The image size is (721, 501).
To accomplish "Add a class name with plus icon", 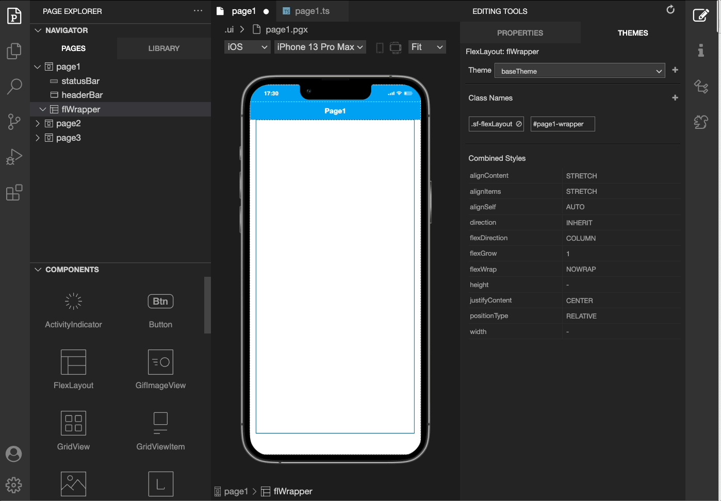I will pyautogui.click(x=675, y=97).
